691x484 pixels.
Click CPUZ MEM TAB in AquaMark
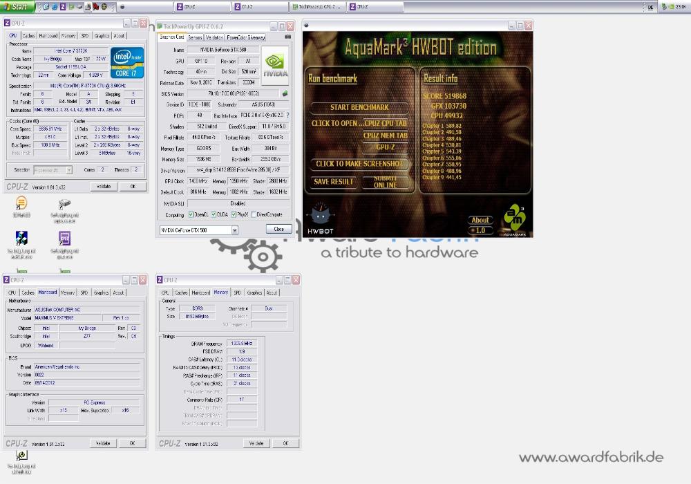[385, 136]
